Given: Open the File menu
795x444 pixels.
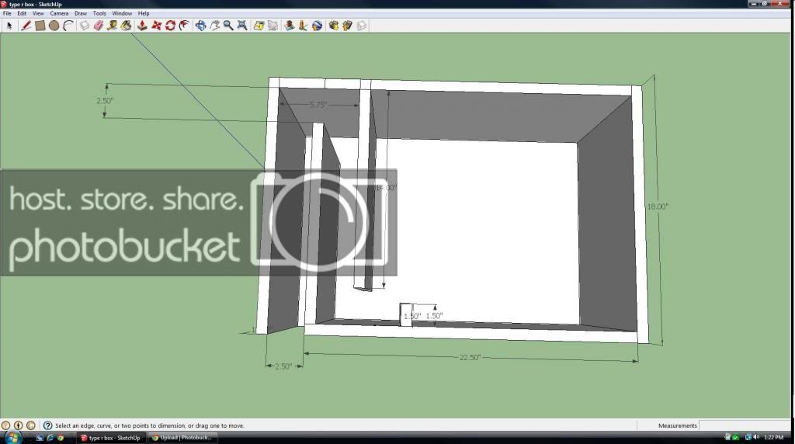Looking at the screenshot, I should click(7, 14).
